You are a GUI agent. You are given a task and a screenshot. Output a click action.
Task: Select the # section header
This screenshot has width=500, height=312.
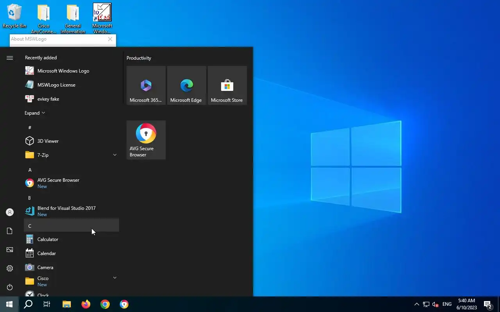pyautogui.click(x=71, y=128)
